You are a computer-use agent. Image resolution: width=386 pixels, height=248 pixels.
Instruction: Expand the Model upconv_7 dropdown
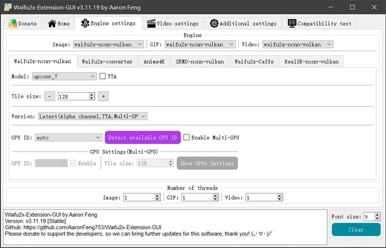tap(65, 77)
